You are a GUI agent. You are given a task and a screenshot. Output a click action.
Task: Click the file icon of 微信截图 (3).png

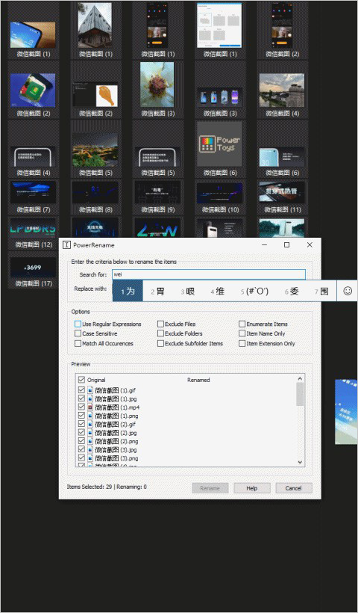coord(90,458)
